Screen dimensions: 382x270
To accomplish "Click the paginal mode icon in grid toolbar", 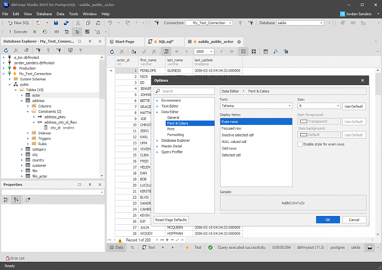I will (166, 51).
